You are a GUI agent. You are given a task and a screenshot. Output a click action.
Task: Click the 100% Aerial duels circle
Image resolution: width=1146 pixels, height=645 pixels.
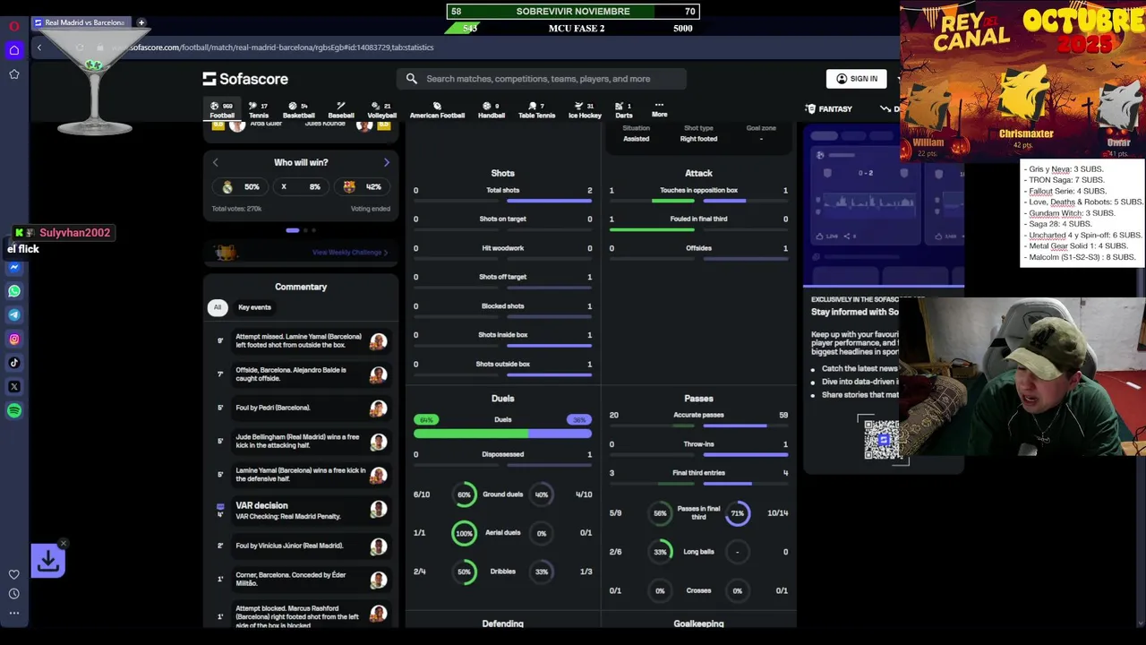464,533
